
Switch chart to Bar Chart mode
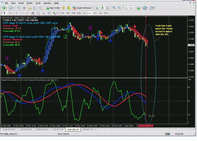click(x=97, y=8)
